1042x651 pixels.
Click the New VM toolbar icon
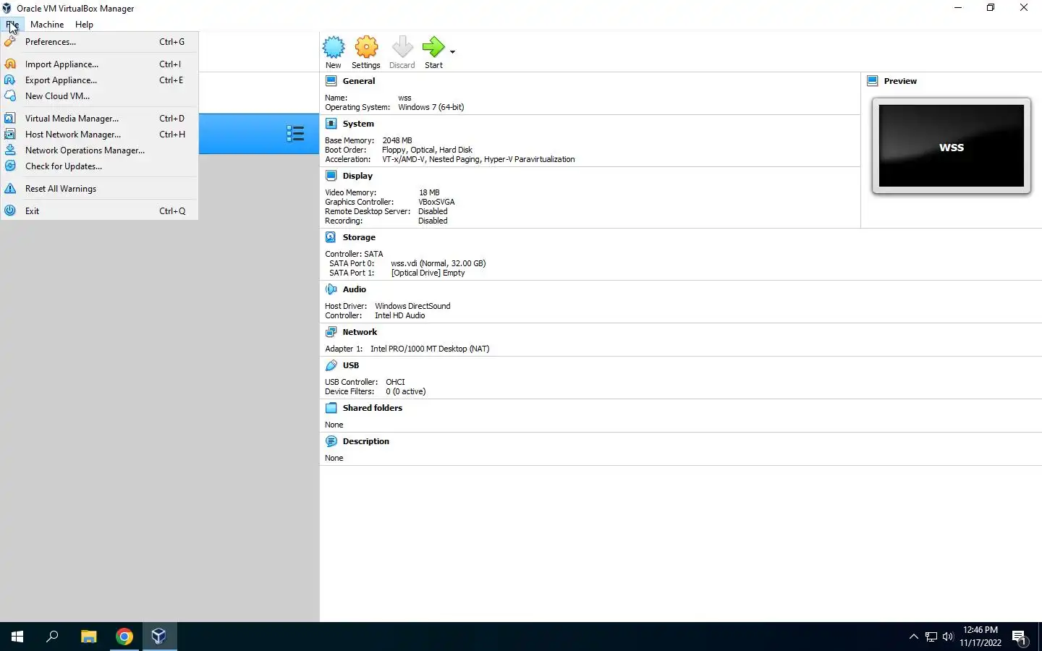[334, 47]
